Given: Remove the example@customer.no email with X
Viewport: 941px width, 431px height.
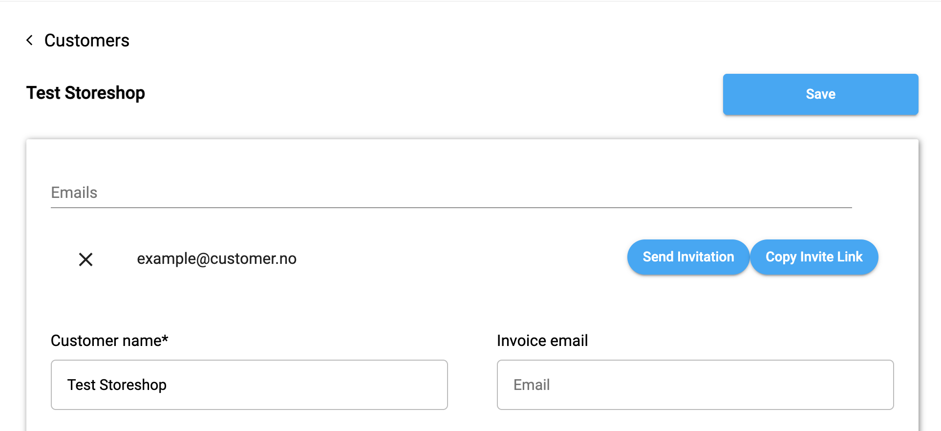Looking at the screenshot, I should coord(86,259).
